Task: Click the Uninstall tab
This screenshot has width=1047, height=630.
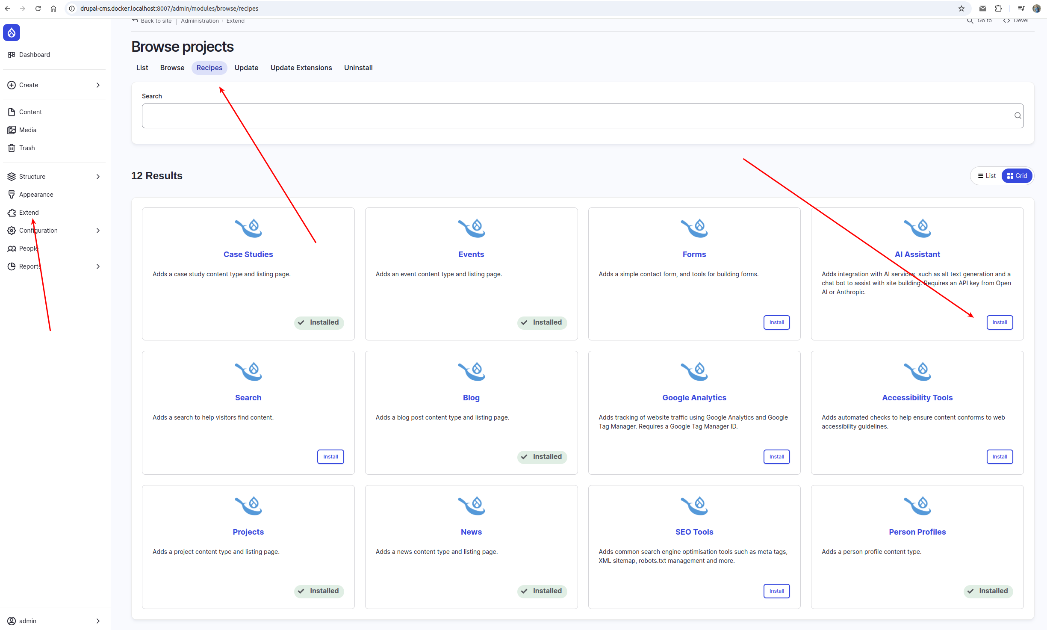Action: [x=357, y=67]
